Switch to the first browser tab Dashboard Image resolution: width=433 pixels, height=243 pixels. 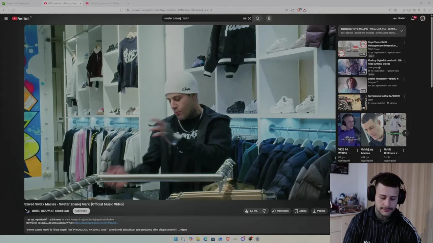pyautogui.click(x=20, y=3)
